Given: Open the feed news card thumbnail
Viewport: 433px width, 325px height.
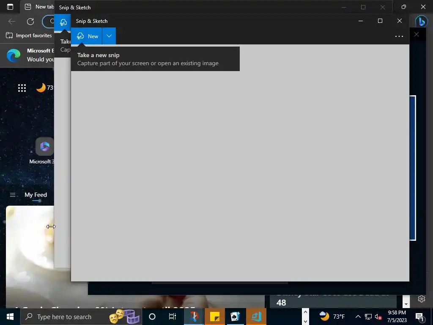Looking at the screenshot, I should coord(30,256).
